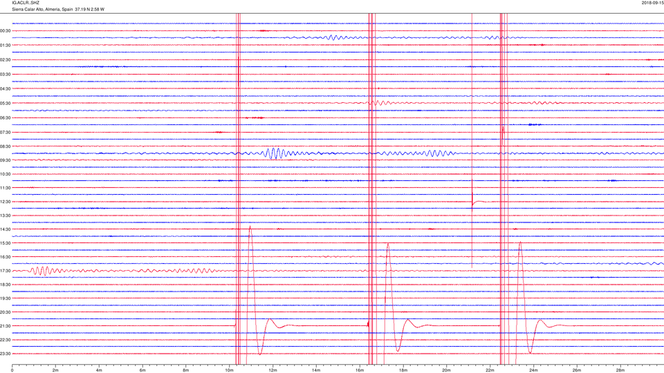664x373 pixels.
Task: Click the 4m tick label on time axis
Action: [x=99, y=370]
